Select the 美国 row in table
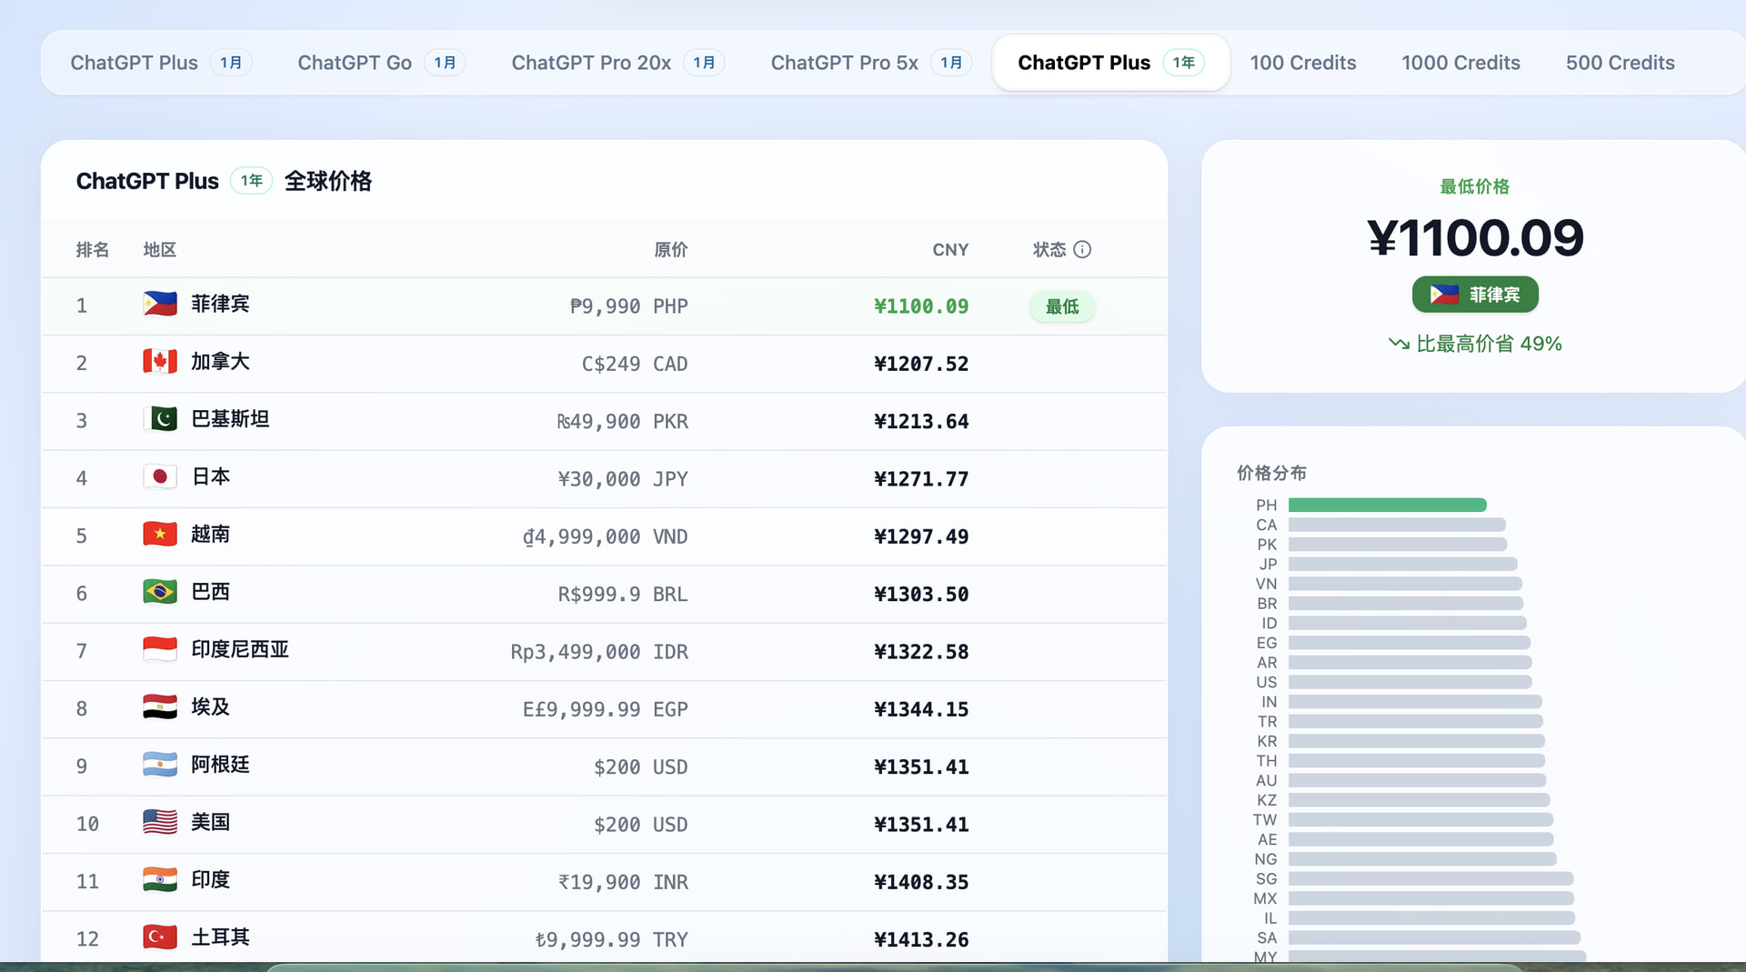 [604, 824]
